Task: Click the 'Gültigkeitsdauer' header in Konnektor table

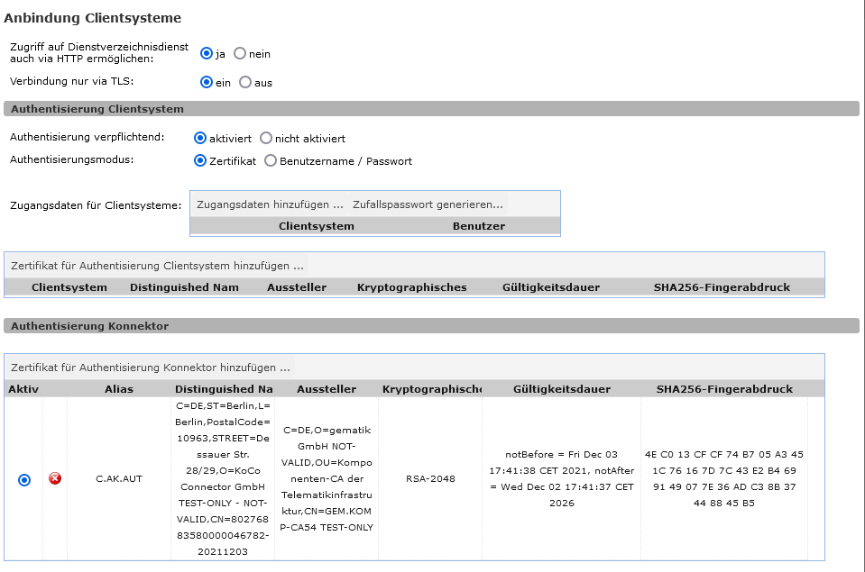Action: tap(561, 389)
